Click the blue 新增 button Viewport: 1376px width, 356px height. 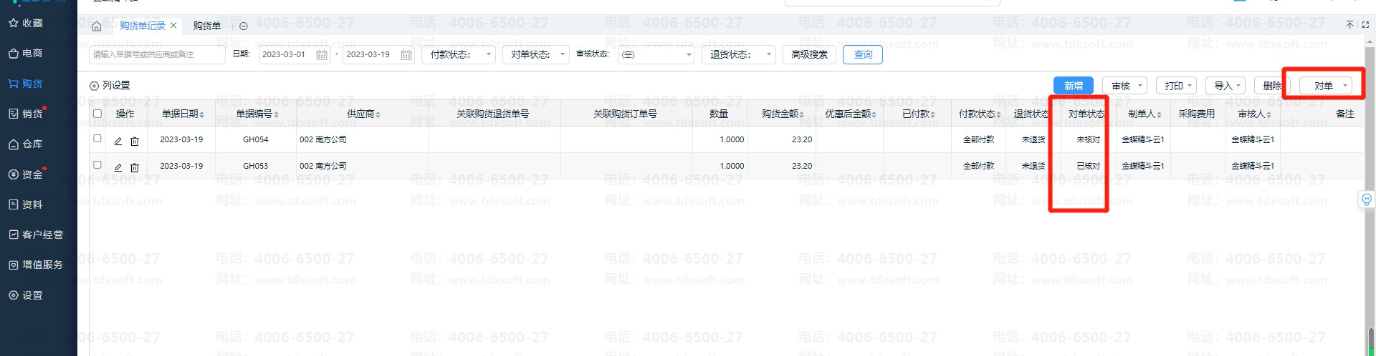tap(1073, 86)
